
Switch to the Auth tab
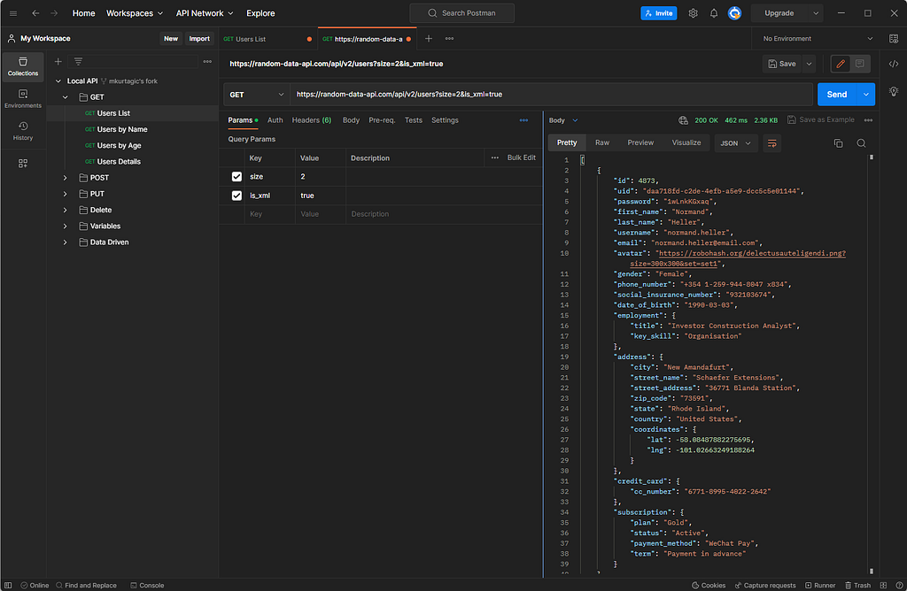pos(275,120)
